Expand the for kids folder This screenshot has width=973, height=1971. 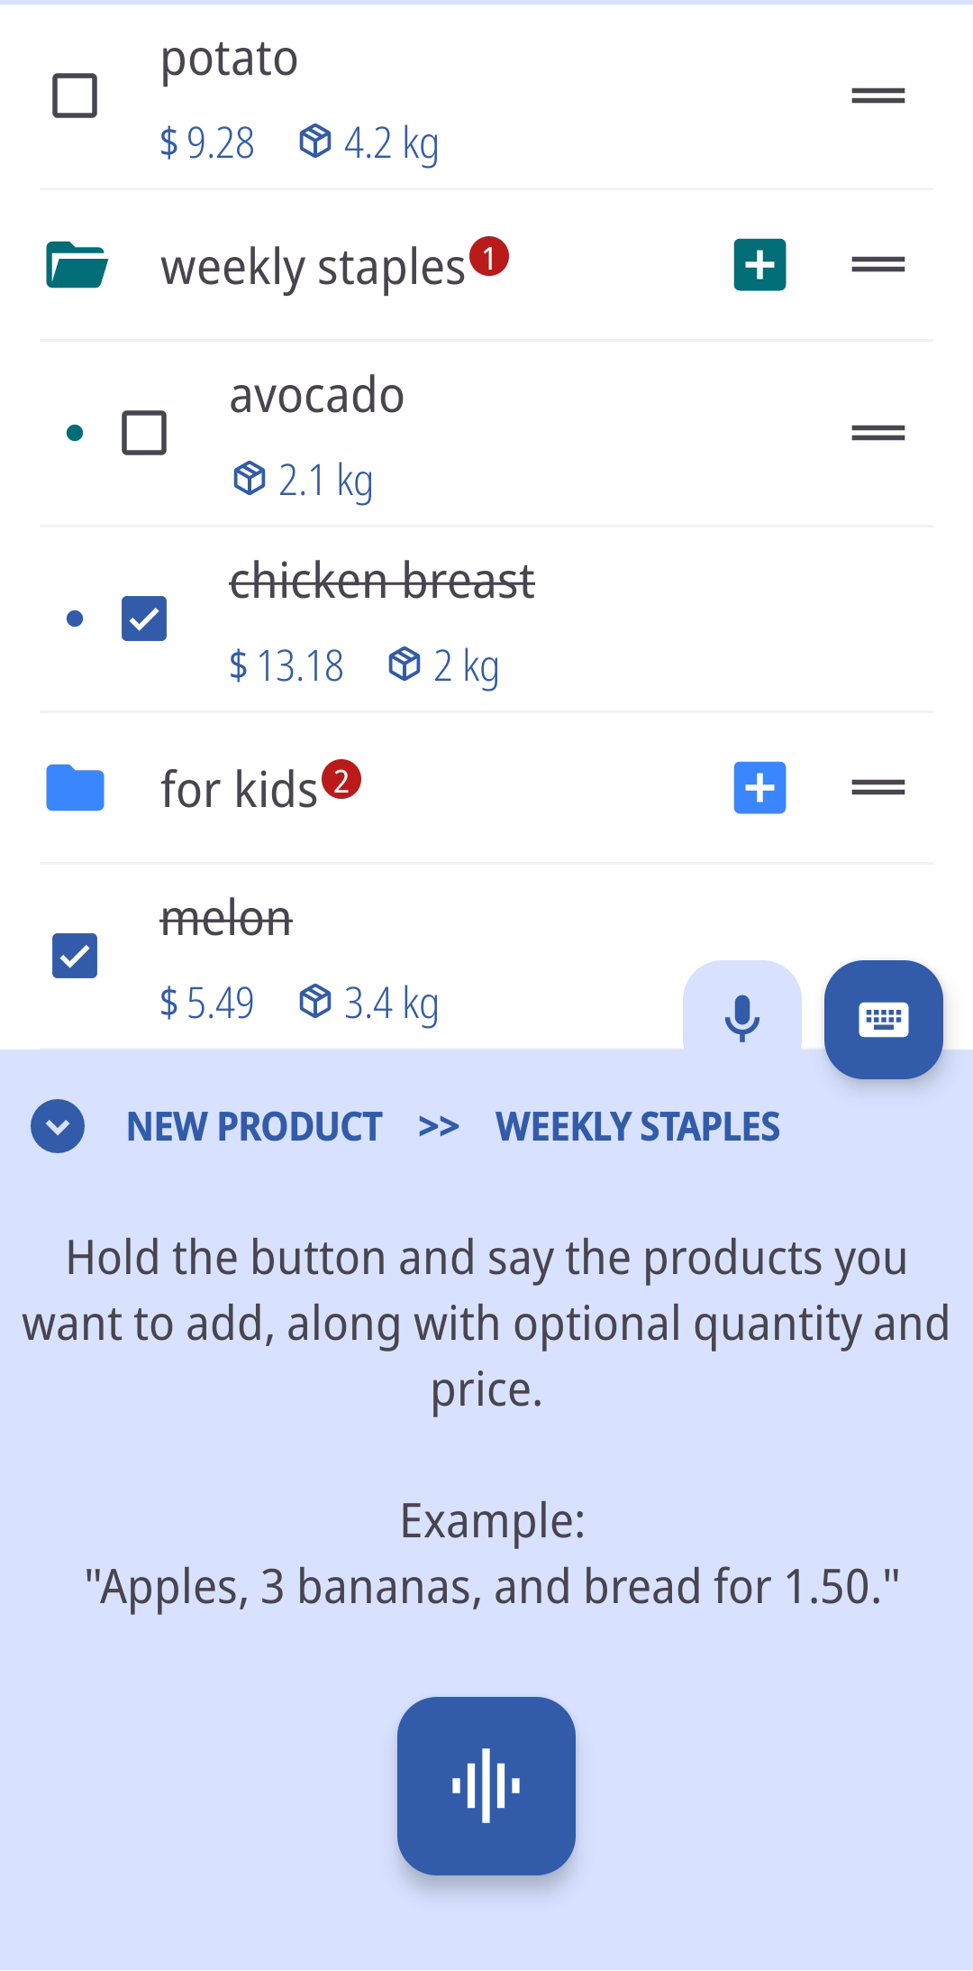[x=76, y=787]
